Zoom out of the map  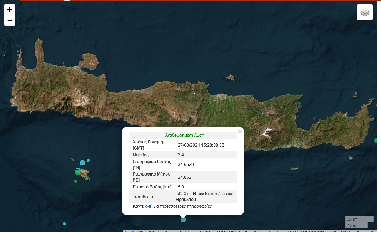point(10,21)
